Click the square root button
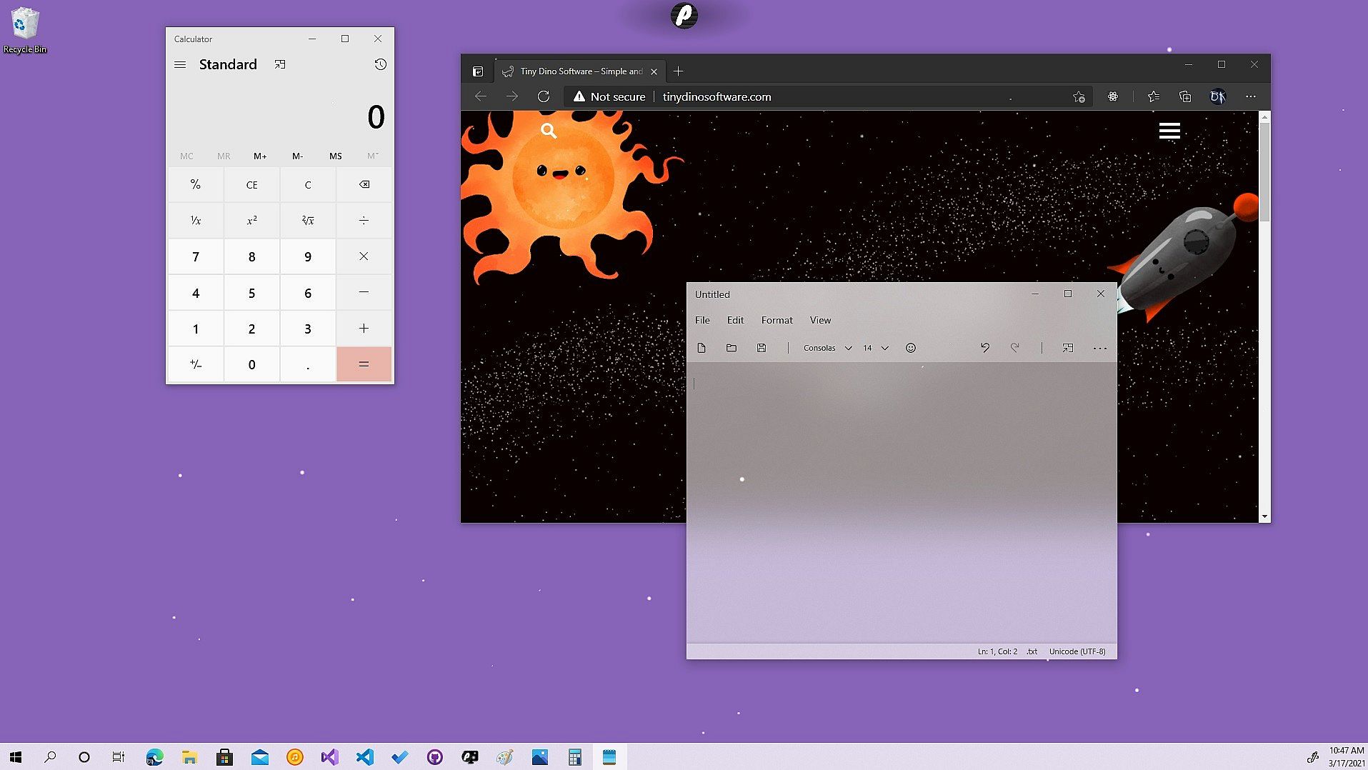The width and height of the screenshot is (1368, 770). coord(308,221)
